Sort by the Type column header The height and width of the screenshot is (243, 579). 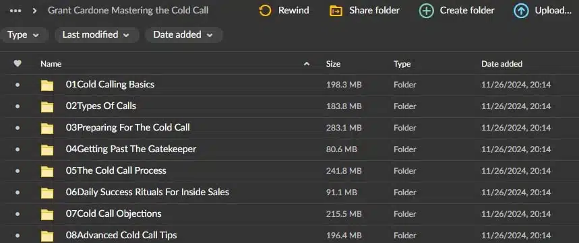tap(402, 64)
